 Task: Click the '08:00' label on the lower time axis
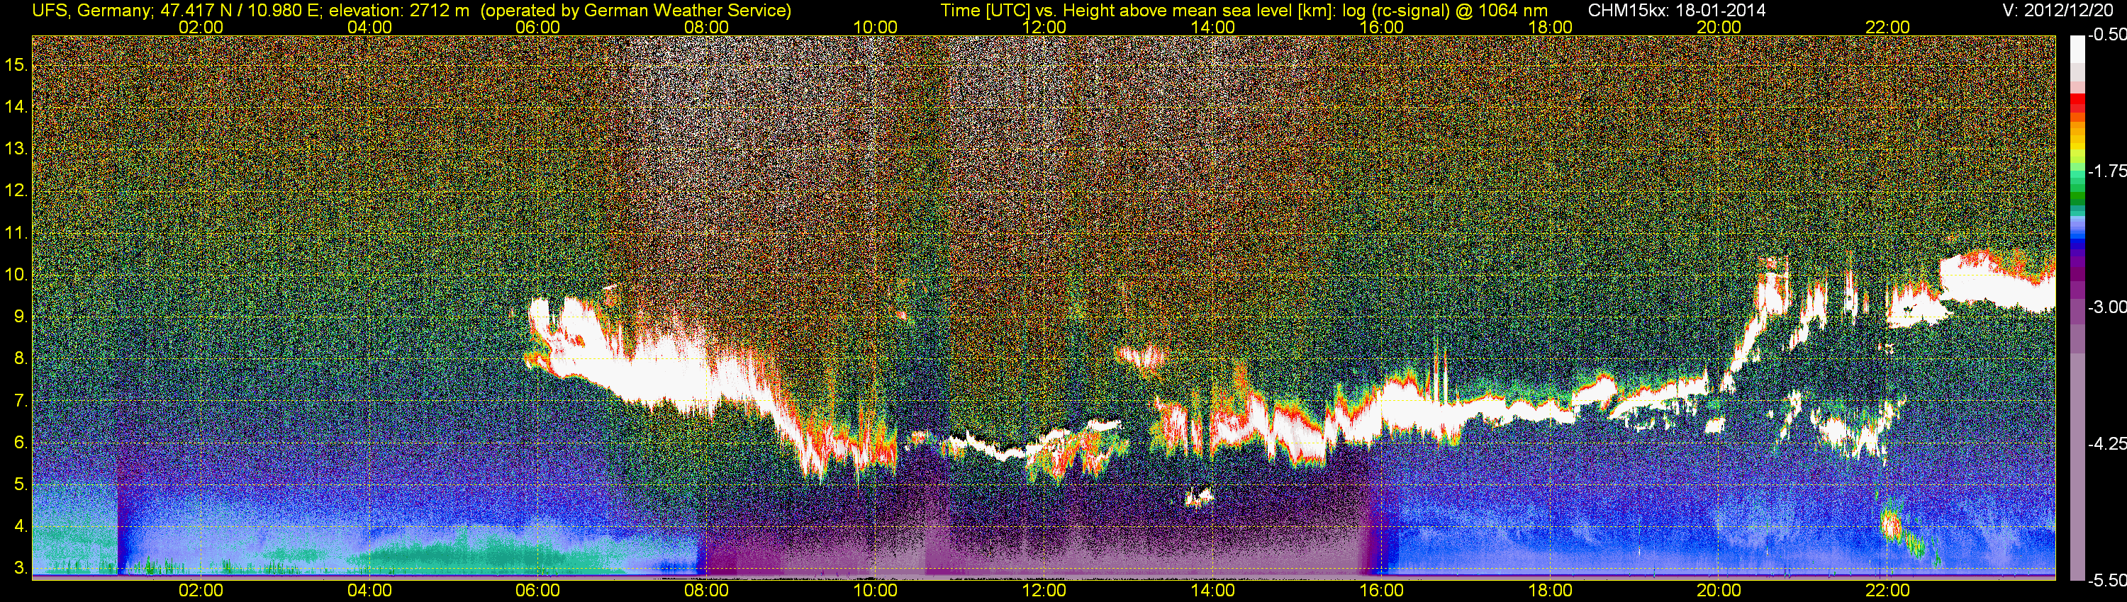tap(707, 591)
